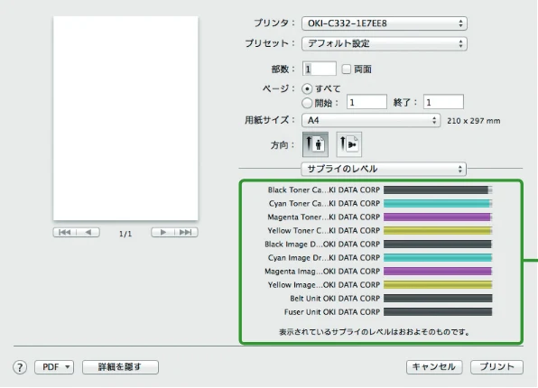Select the すべて pages radio button
The height and width of the screenshot is (388, 538).
[x=307, y=88]
